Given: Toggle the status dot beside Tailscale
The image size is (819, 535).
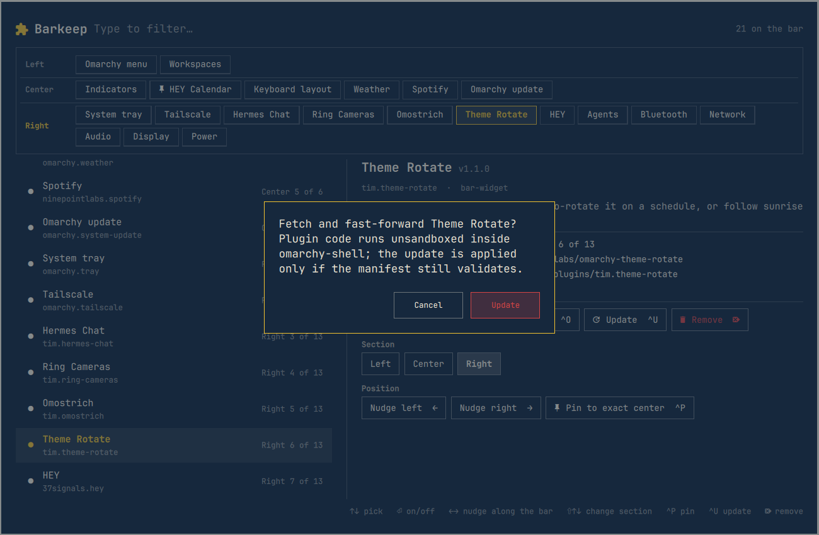Looking at the screenshot, I should [31, 300].
